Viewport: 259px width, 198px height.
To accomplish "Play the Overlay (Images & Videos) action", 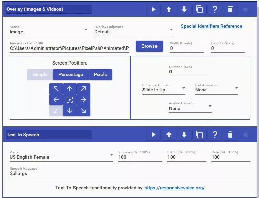I will pyautogui.click(x=153, y=9).
